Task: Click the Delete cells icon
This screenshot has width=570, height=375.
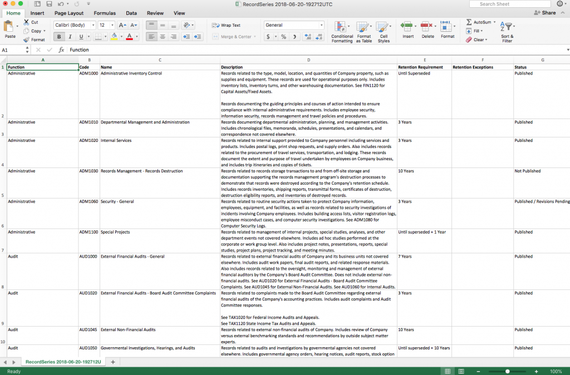Action: coord(427,27)
